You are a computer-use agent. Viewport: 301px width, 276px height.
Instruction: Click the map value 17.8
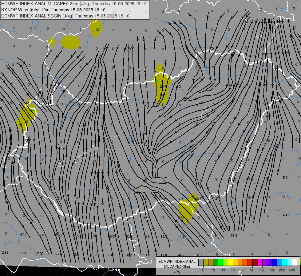pos(164,255)
